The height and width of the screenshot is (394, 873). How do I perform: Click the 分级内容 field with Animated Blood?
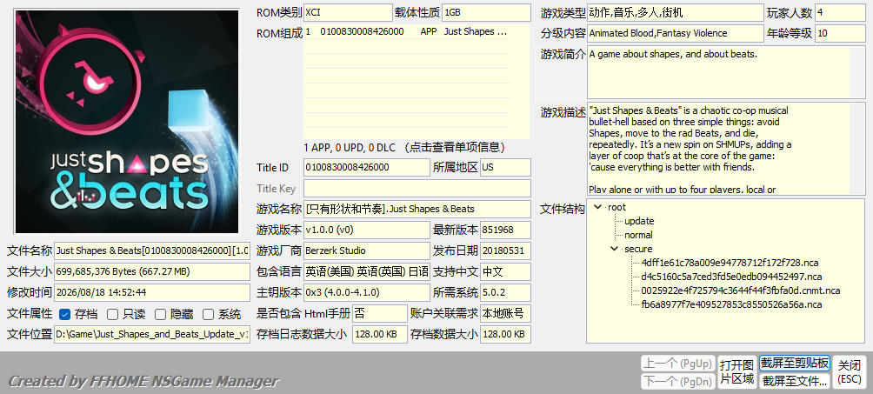click(x=676, y=33)
